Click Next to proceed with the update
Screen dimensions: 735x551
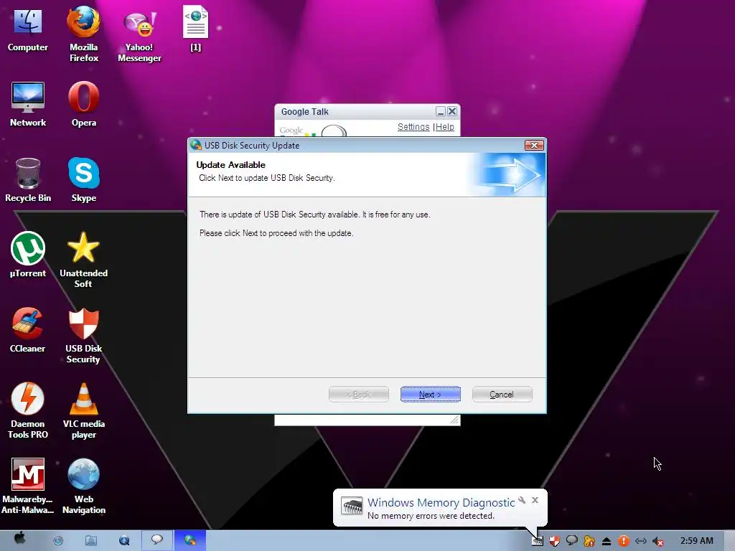tap(431, 395)
